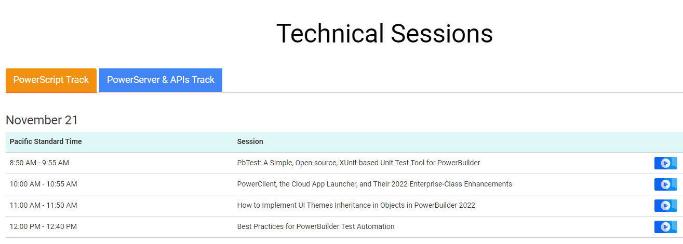The image size is (683, 244).
Task: Play the PbTest session video
Action: pyautogui.click(x=665, y=163)
